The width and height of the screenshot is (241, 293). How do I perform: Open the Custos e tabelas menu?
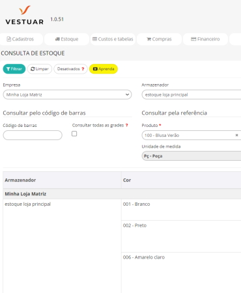[x=113, y=39]
